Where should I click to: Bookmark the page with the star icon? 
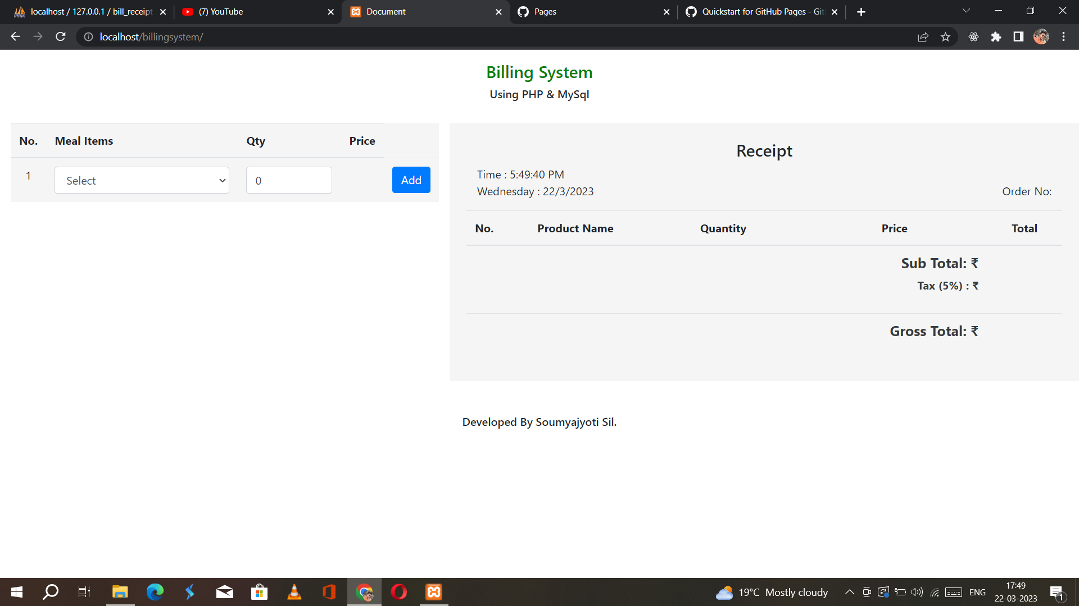946,36
